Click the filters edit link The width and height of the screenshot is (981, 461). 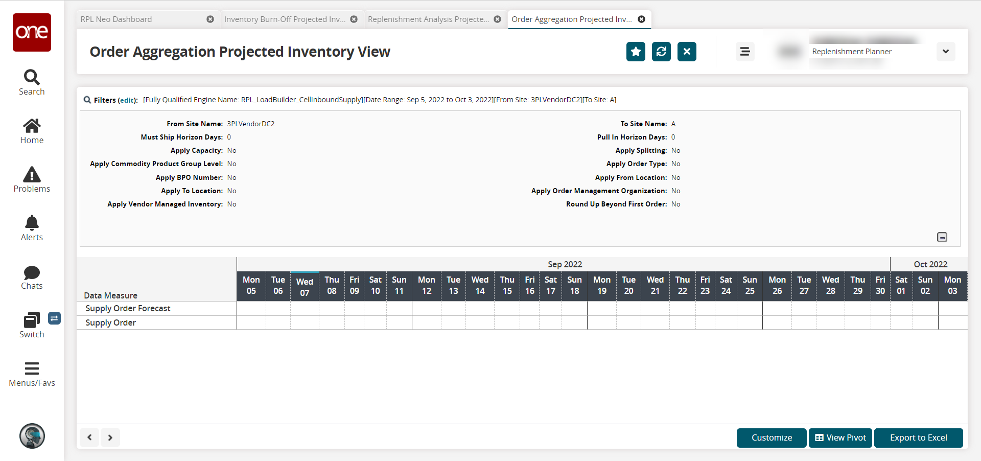click(128, 100)
